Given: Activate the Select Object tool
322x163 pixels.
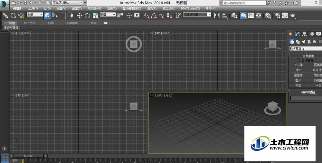Looking at the screenshot, I should point(47,15).
